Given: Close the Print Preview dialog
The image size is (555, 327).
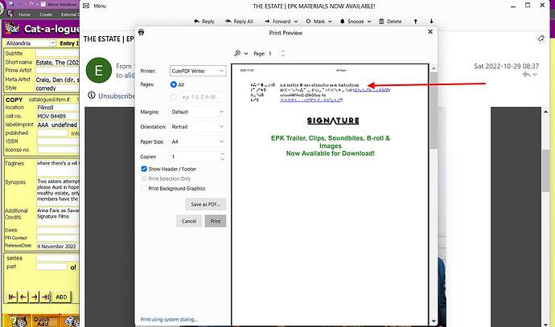Looking at the screenshot, I should tap(430, 32).
